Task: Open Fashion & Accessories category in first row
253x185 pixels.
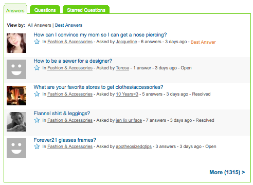Action: [70, 42]
